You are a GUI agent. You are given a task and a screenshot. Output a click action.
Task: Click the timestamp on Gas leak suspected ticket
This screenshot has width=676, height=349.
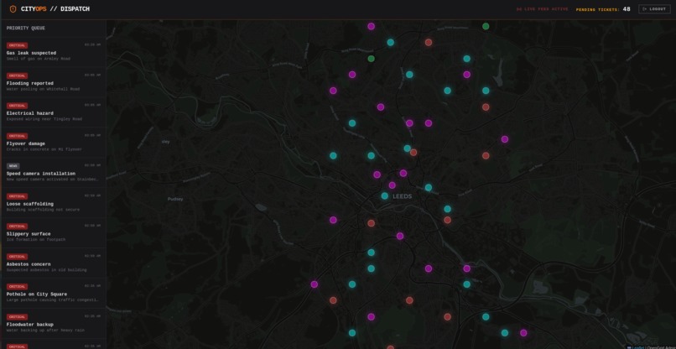(93, 44)
